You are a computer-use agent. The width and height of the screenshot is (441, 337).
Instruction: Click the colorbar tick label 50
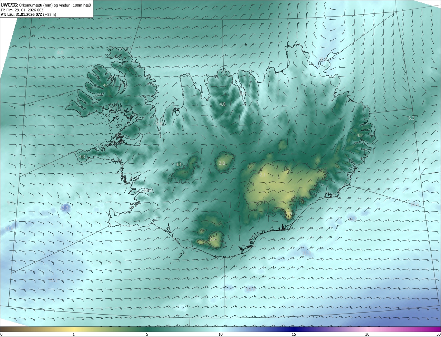click(438, 334)
